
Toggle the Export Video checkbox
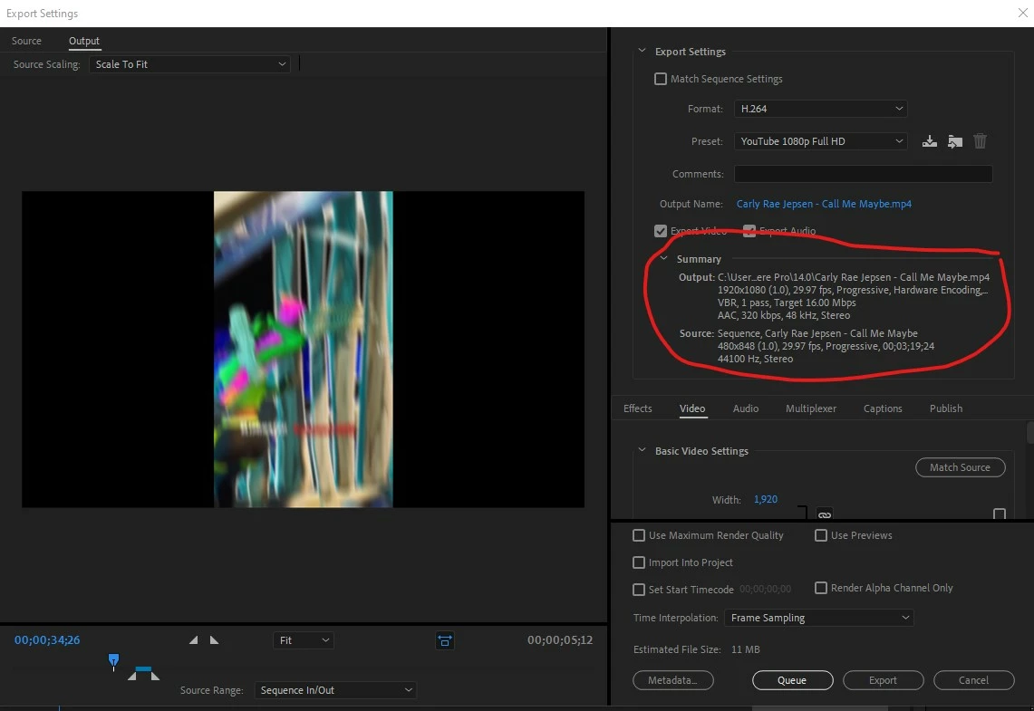point(660,231)
